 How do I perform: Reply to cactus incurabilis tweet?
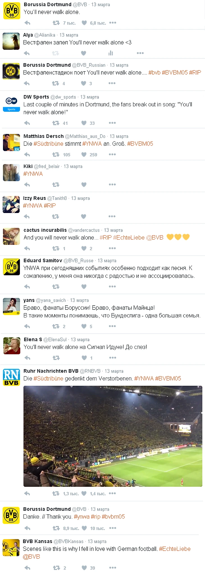pyautogui.click(x=27, y=248)
